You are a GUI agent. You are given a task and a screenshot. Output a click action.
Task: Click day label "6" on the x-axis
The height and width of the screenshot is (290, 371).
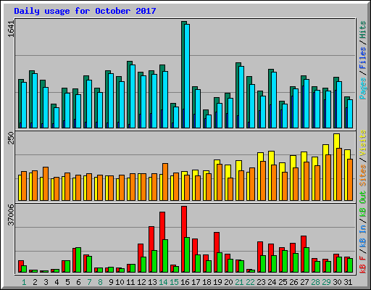tap(78, 282)
